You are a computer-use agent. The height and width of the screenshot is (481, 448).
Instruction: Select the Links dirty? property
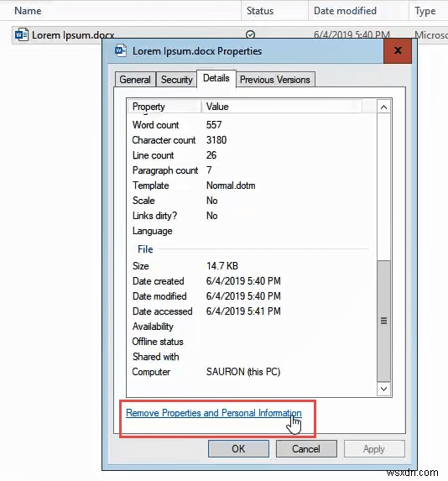pyautogui.click(x=154, y=216)
